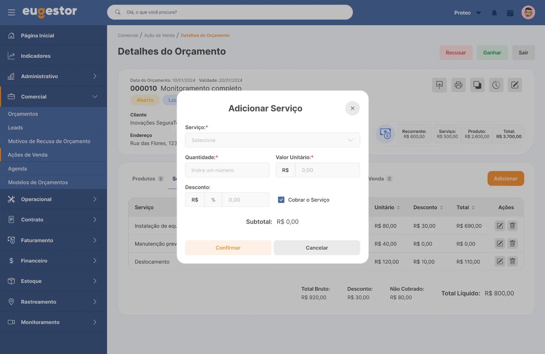Close the Adicionar Serviço dialog

point(353,108)
